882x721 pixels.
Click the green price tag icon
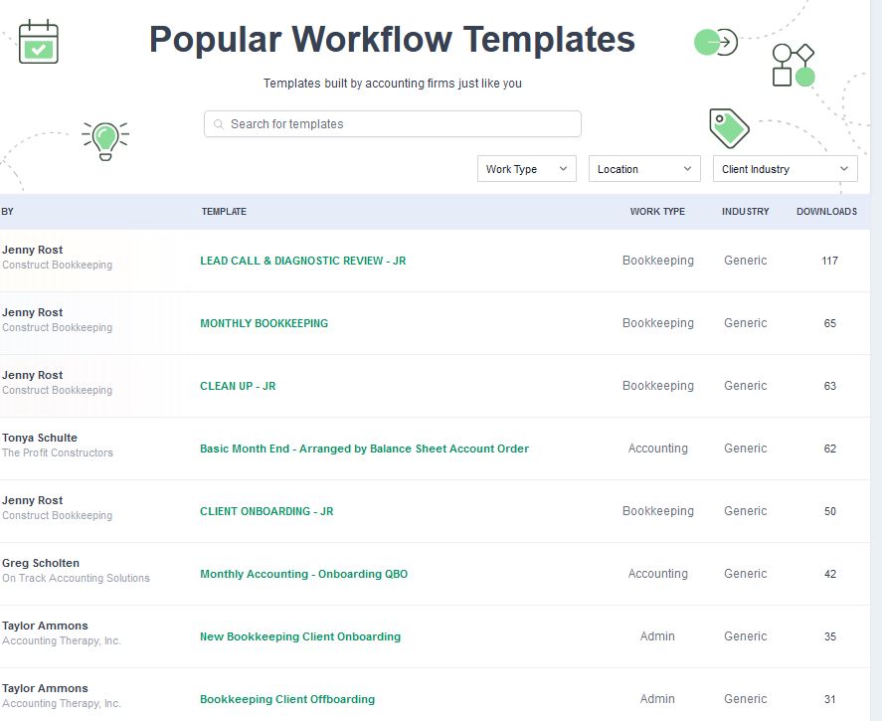pyautogui.click(x=729, y=127)
